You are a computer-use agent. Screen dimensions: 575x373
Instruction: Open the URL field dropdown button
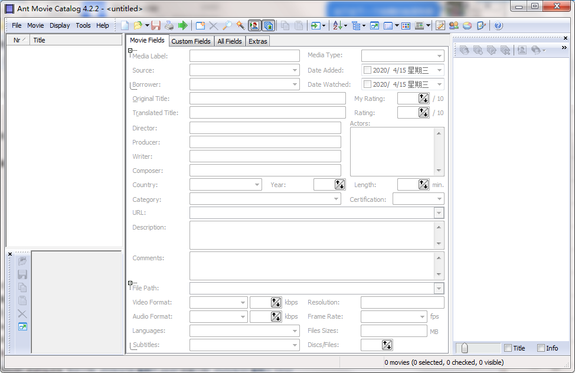[439, 213]
